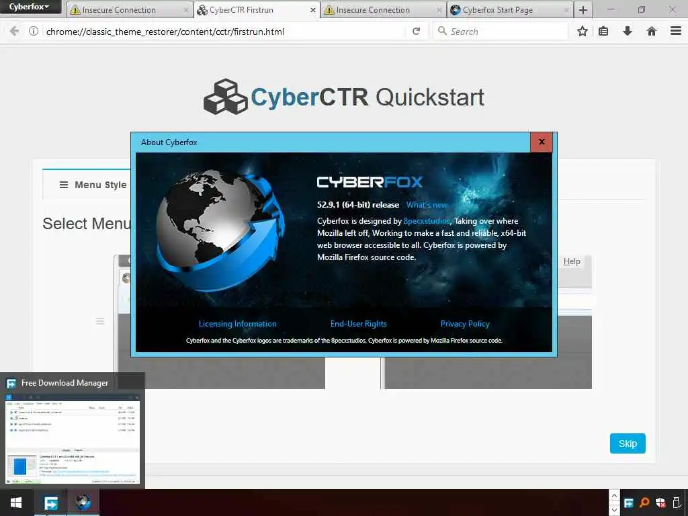The image size is (688, 516).
Task: Click the Help menu in preview
Action: 572,261
